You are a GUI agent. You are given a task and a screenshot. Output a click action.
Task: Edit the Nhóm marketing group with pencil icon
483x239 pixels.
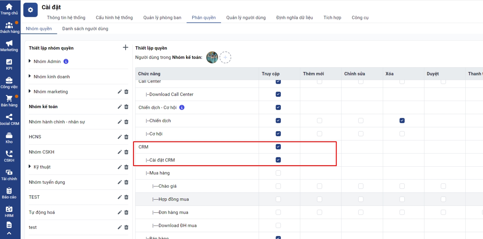[x=120, y=92]
